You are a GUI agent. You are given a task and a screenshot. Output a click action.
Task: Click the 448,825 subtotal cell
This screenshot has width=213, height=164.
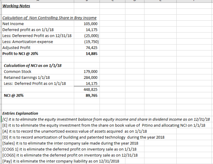(90, 90)
